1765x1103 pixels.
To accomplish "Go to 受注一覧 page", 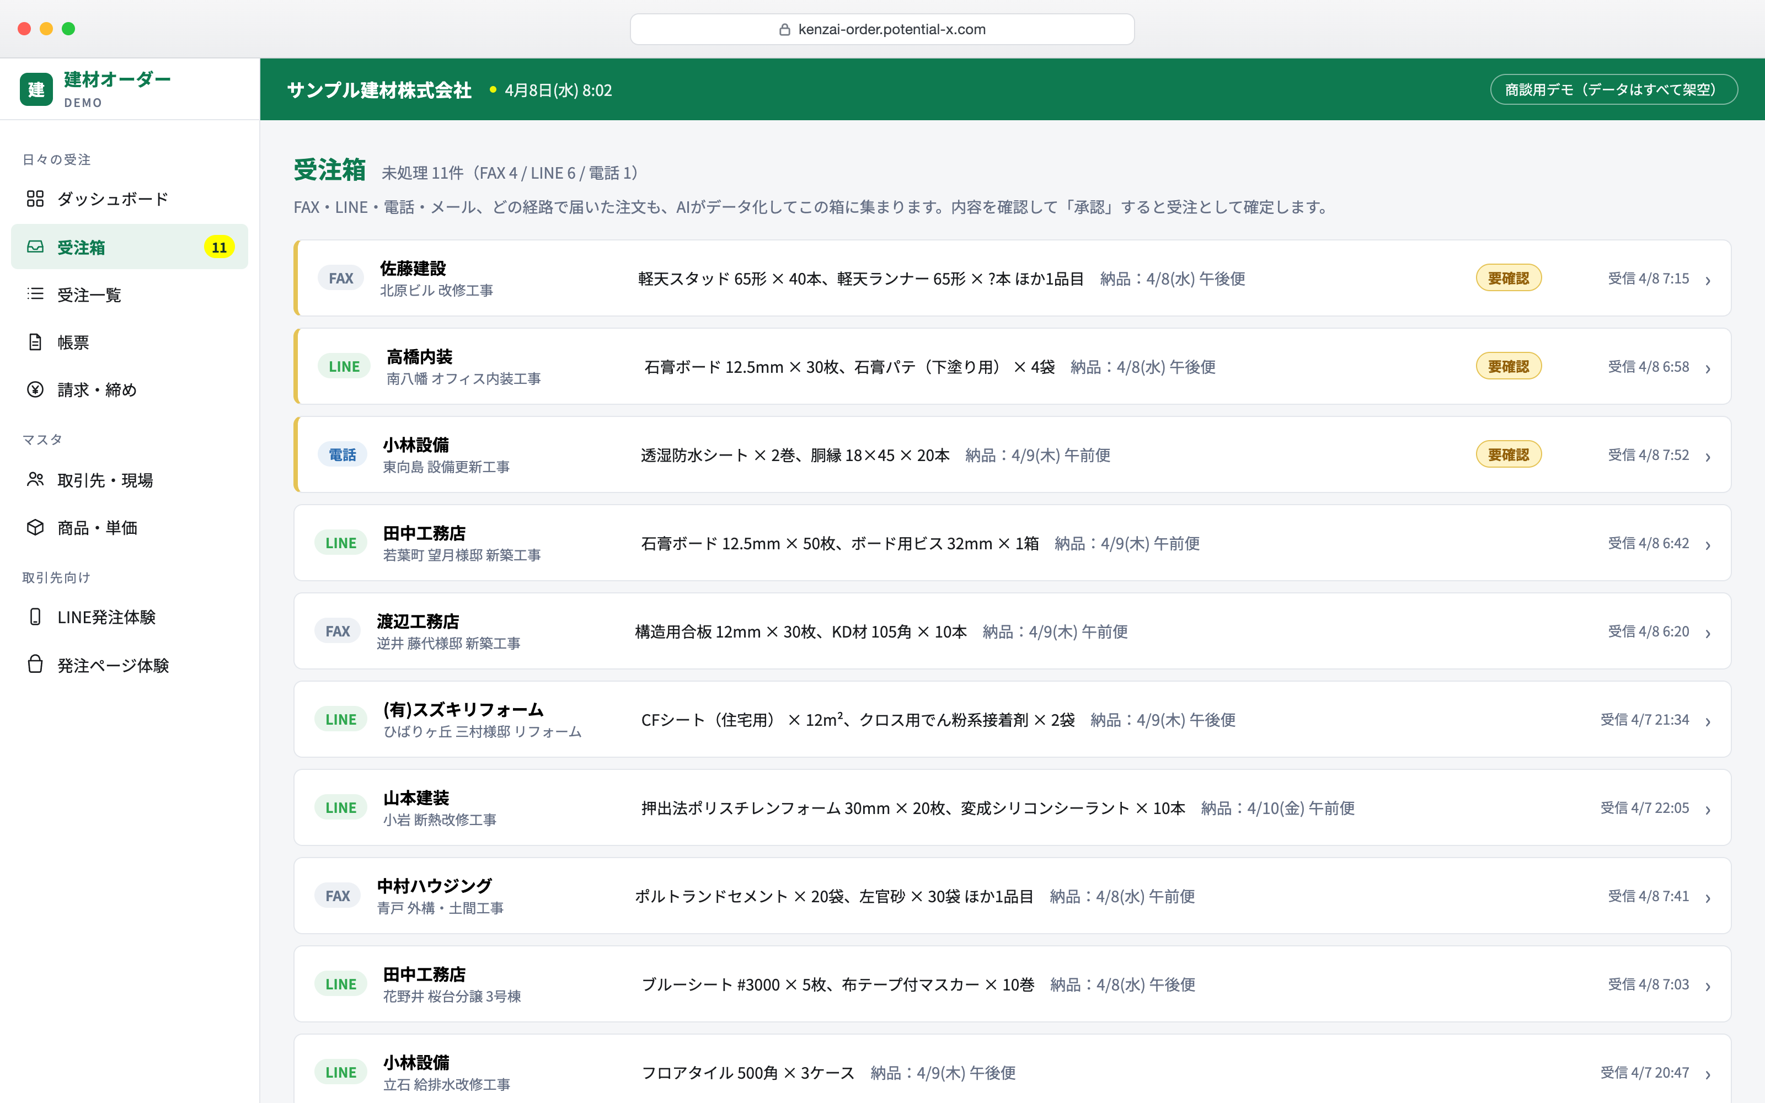I will tap(130, 295).
